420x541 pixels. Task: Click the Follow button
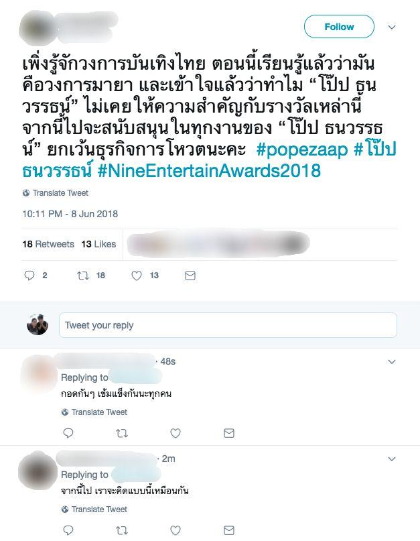click(x=339, y=27)
